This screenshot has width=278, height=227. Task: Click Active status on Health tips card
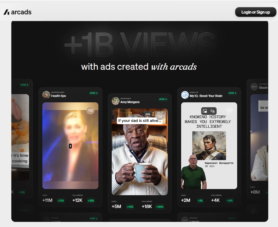(x=94, y=93)
